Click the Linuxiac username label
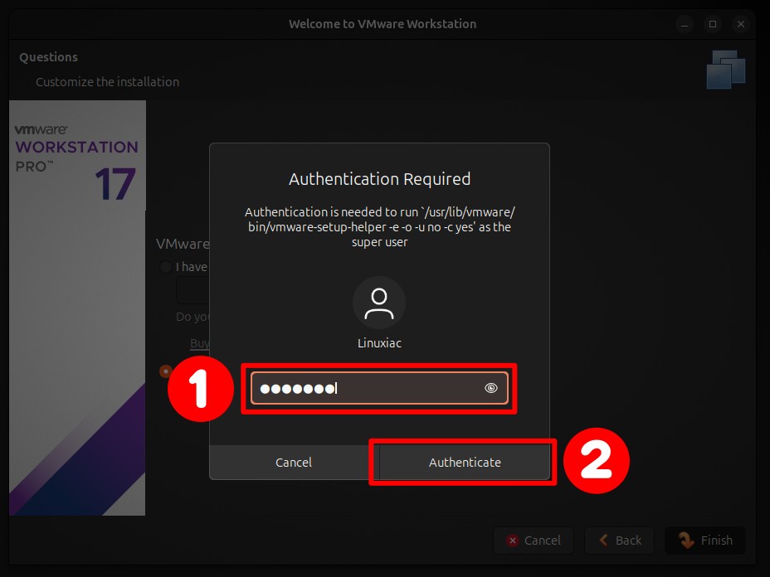This screenshot has height=577, width=770. coord(379,343)
